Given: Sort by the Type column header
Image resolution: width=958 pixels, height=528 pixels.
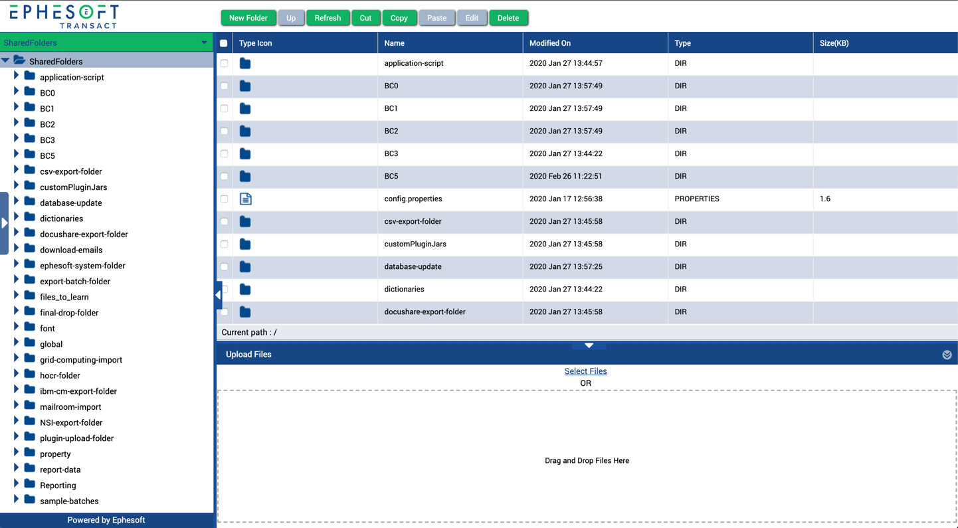Looking at the screenshot, I should click(x=740, y=43).
